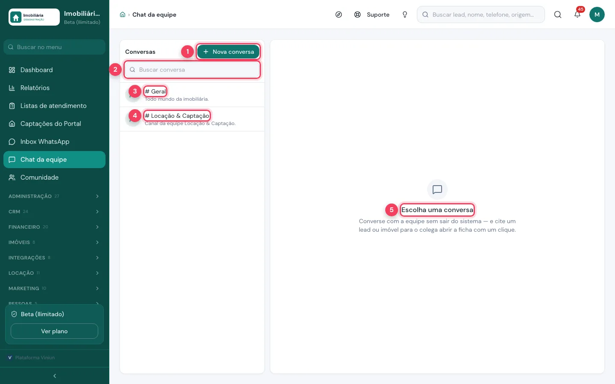Open Captações do Portal
The height and width of the screenshot is (384, 615).
[54, 124]
